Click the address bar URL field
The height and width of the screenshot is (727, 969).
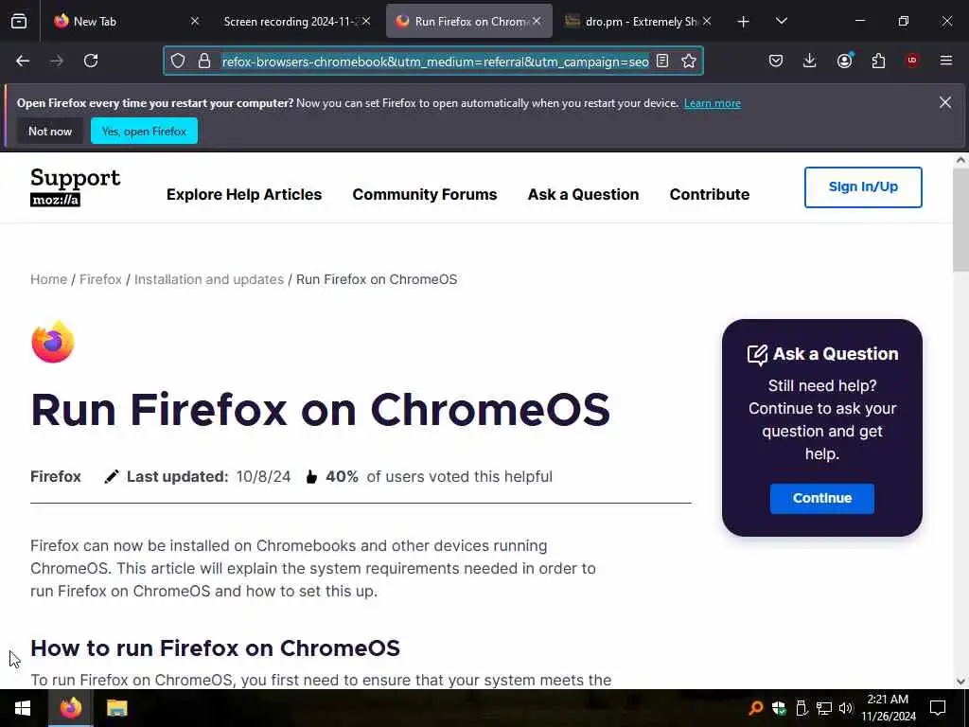pyautogui.click(x=435, y=62)
